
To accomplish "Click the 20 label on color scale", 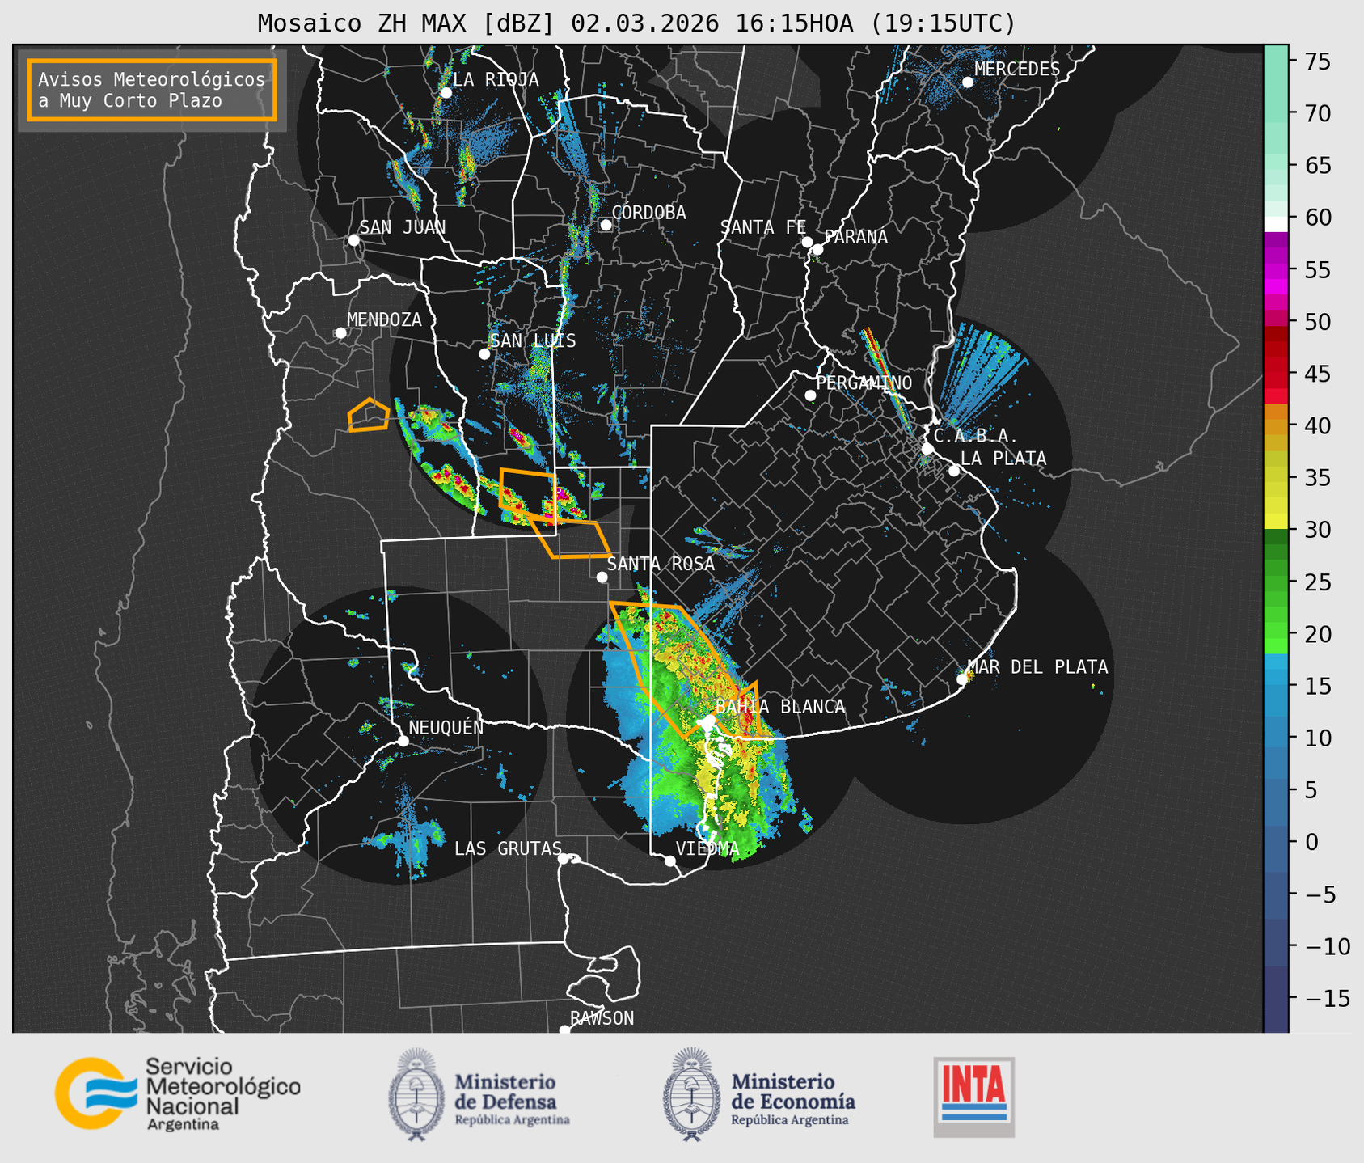I will [1318, 634].
